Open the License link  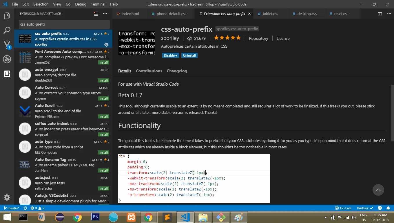click(283, 38)
